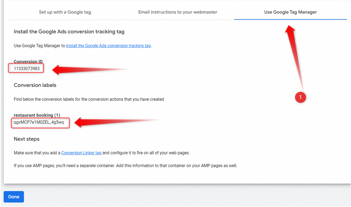Click the Next steps heading

coord(26,139)
